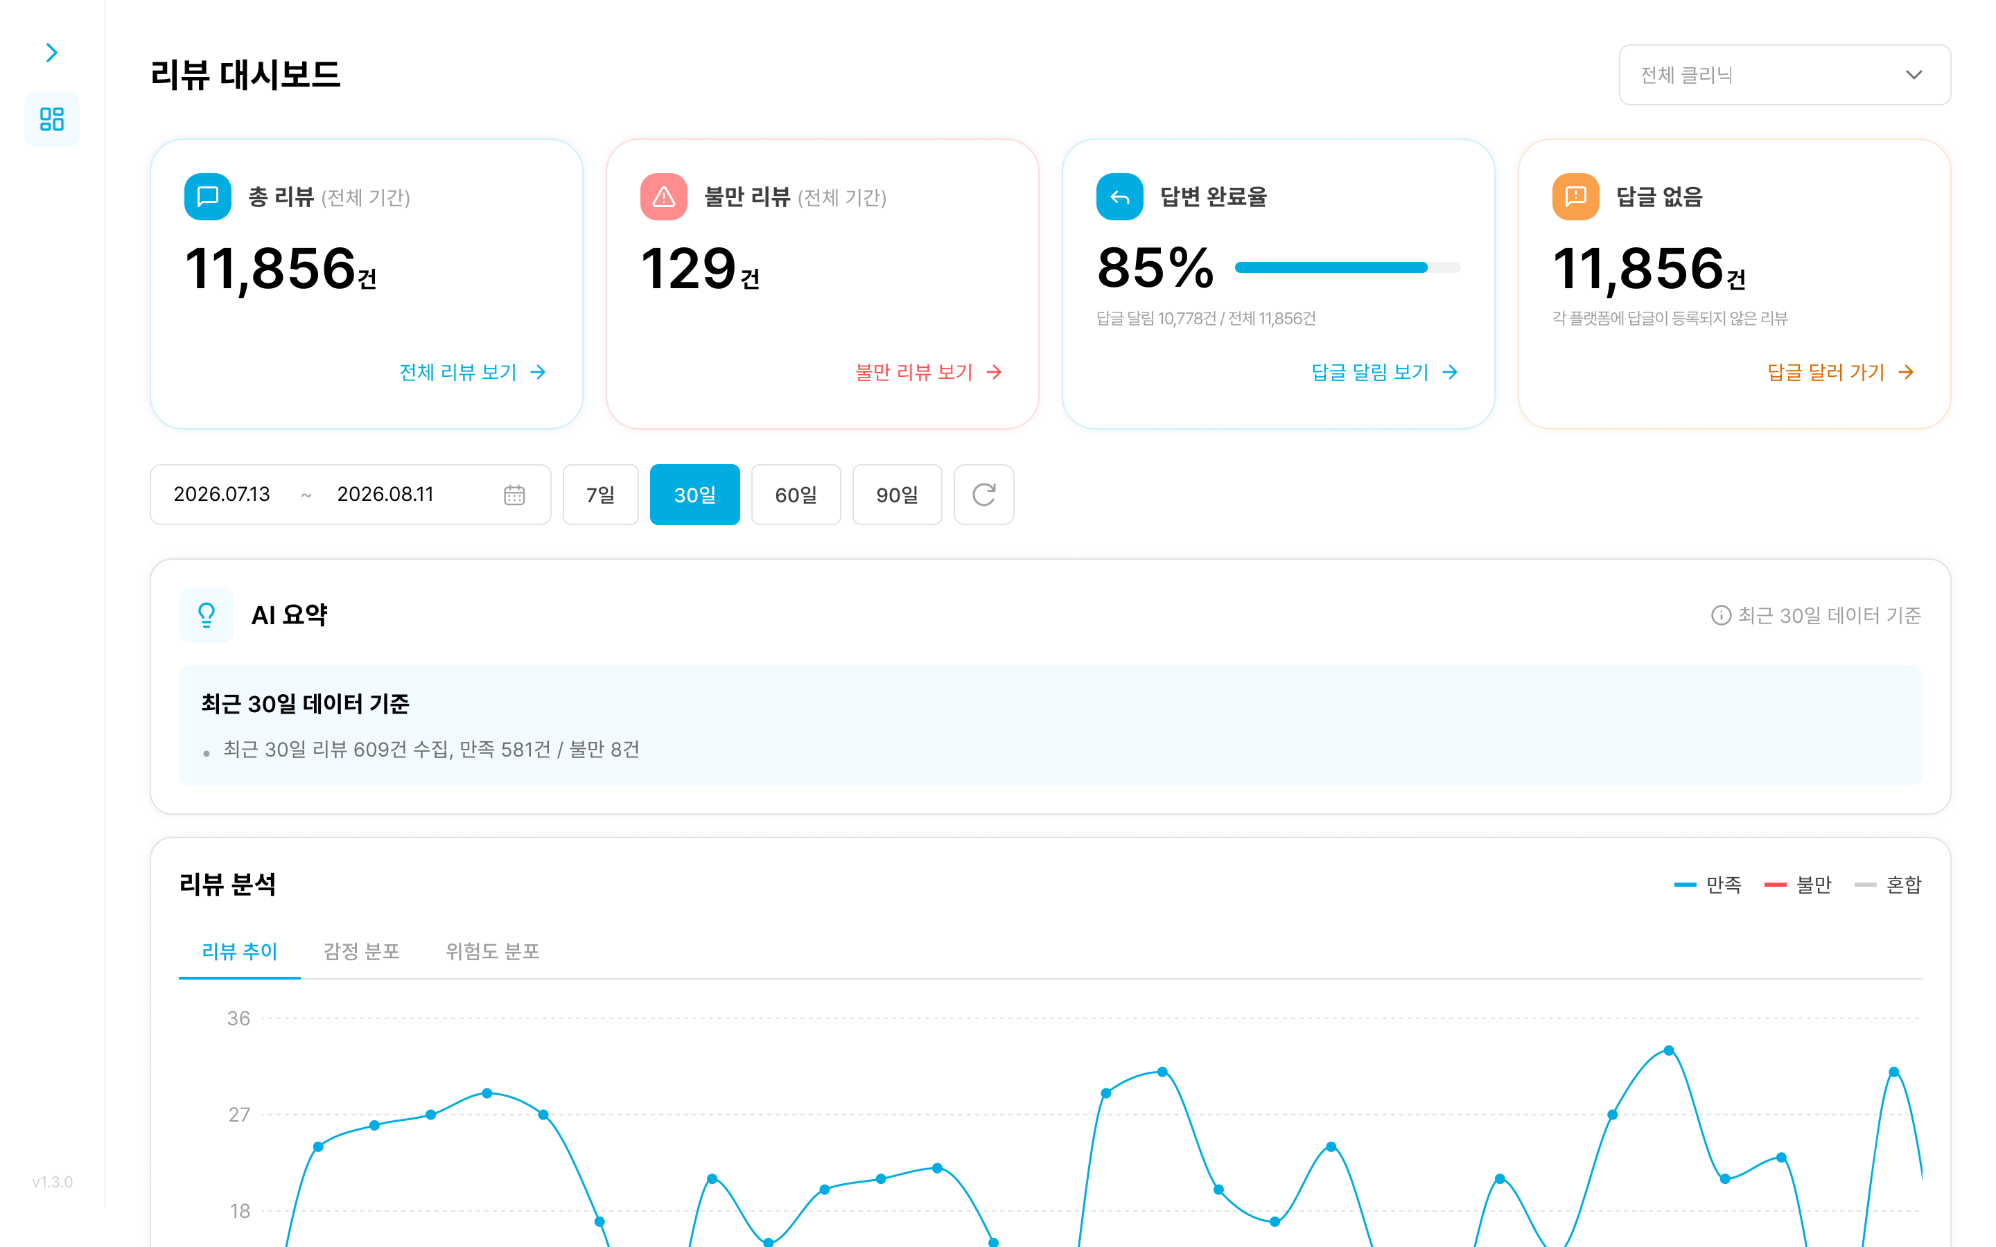Viewport: 1996px width, 1247px height.
Task: Click the 불만 리뷰 warning triangle icon
Action: coord(663,196)
